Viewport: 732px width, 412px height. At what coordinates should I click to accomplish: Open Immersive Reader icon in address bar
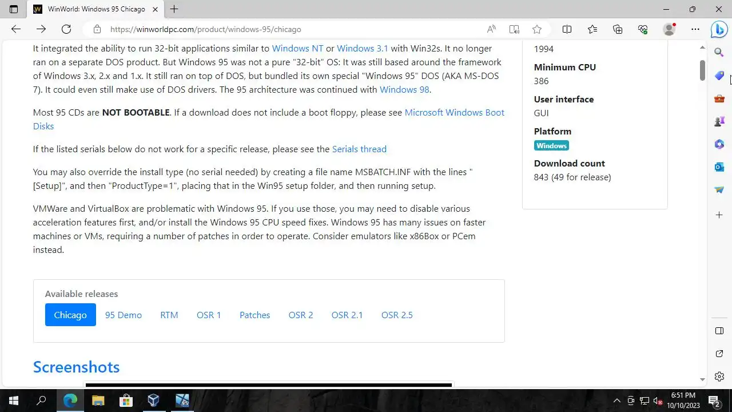pos(514,29)
